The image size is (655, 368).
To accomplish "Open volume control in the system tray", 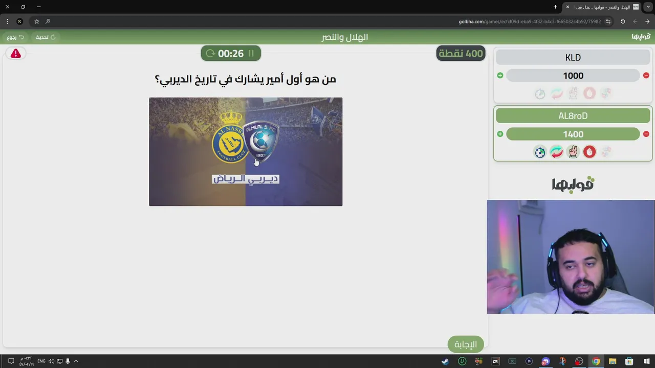I will (51, 361).
